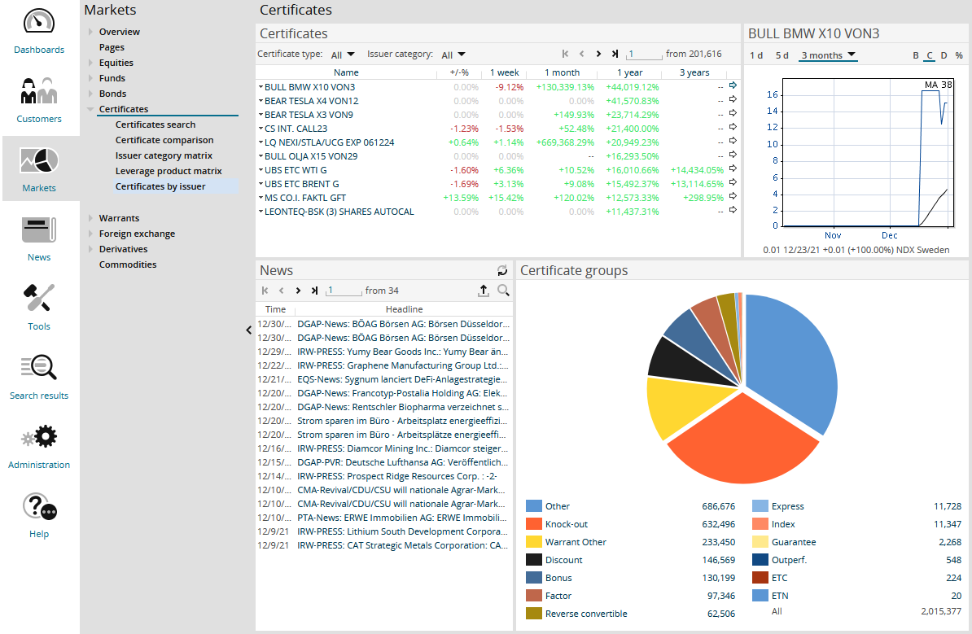
Task: Click the Knock-out orange legend swatch
Action: (x=534, y=524)
